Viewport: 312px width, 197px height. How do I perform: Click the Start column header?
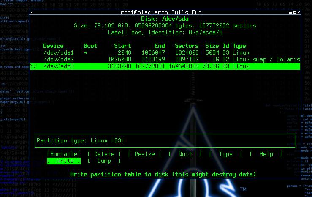point(122,46)
